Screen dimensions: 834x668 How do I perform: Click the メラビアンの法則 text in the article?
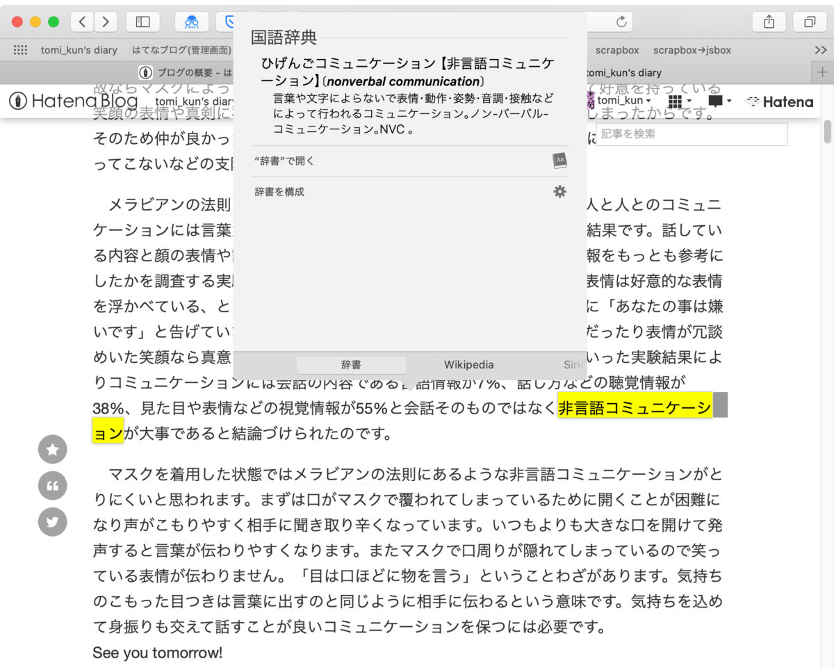[169, 205]
